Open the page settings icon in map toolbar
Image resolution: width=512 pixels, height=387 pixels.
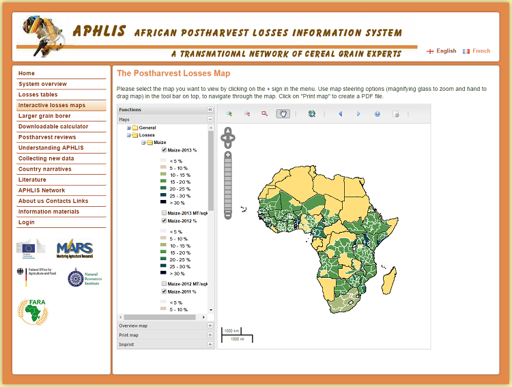396,114
